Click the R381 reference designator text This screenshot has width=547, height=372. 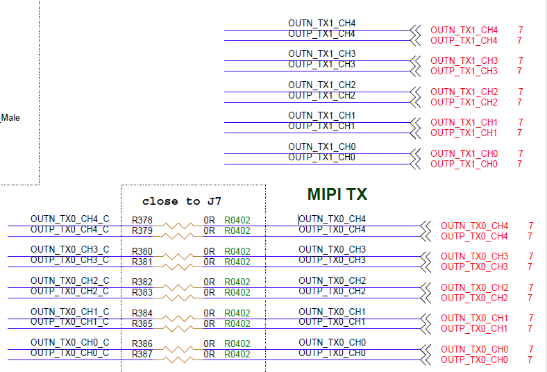coord(142,262)
